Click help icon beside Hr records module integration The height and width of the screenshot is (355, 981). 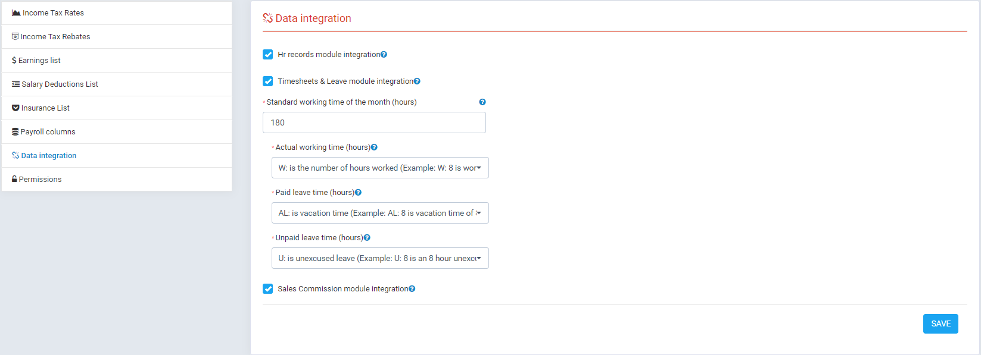click(384, 55)
